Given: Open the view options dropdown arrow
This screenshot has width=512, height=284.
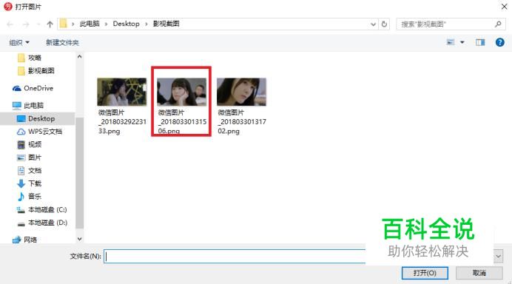Looking at the screenshot, I should pos(462,42).
